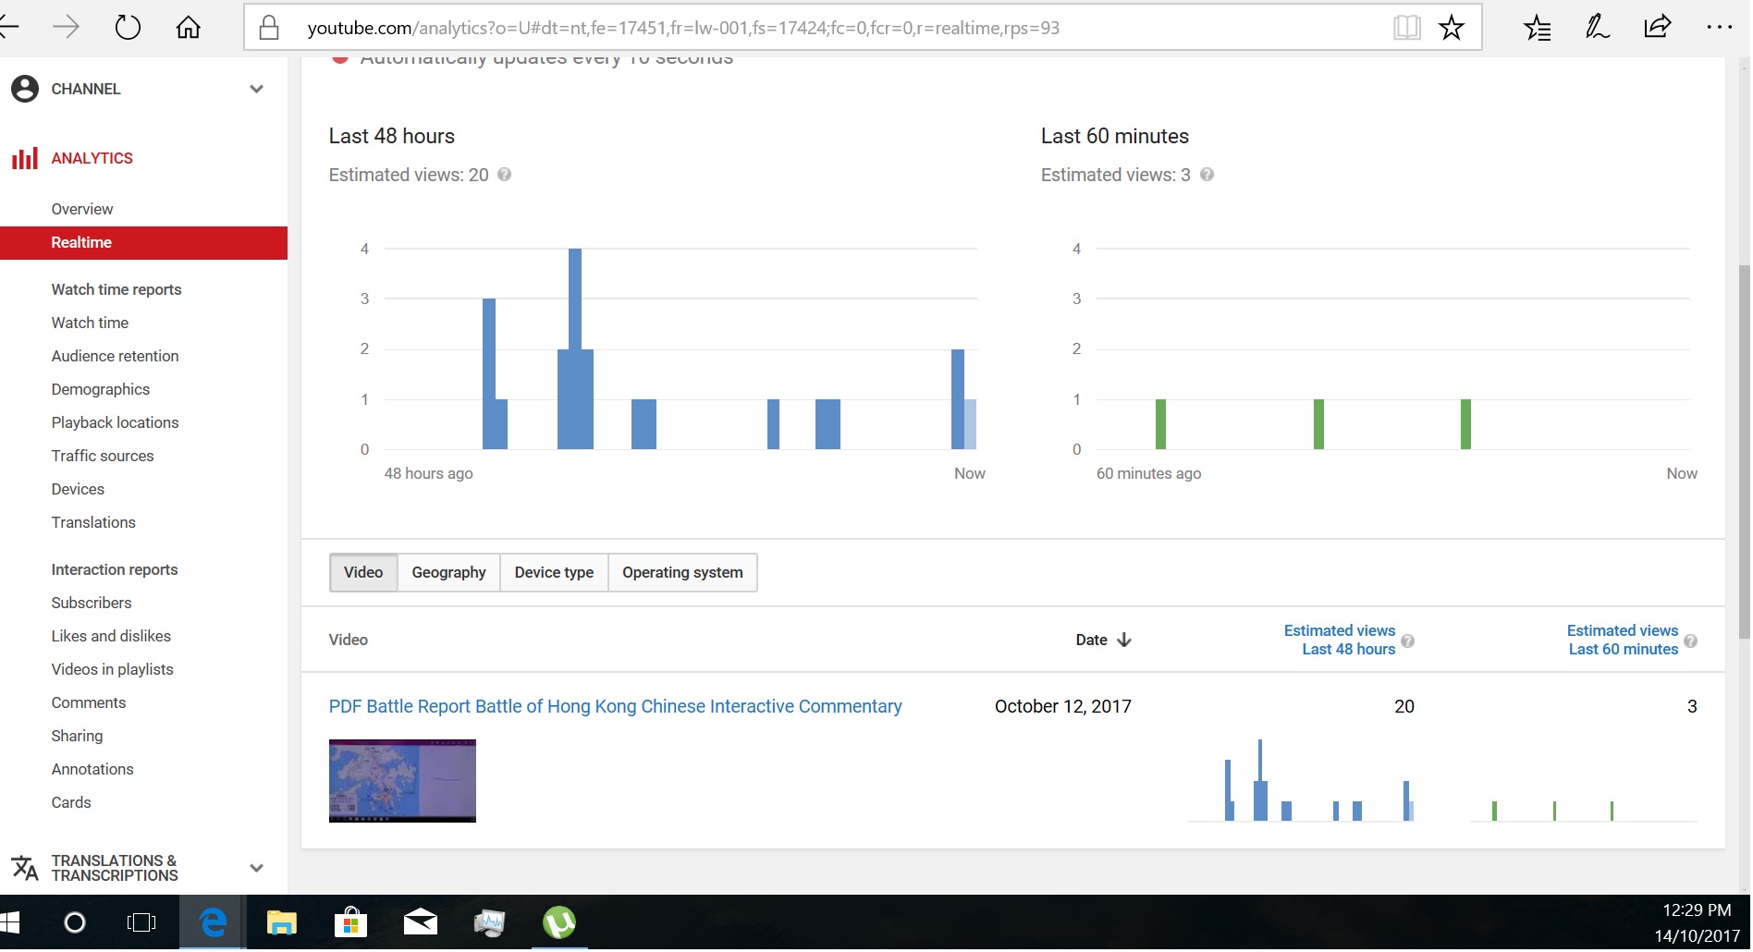
Task: Click the taskbar clock and date
Action: point(1697,922)
